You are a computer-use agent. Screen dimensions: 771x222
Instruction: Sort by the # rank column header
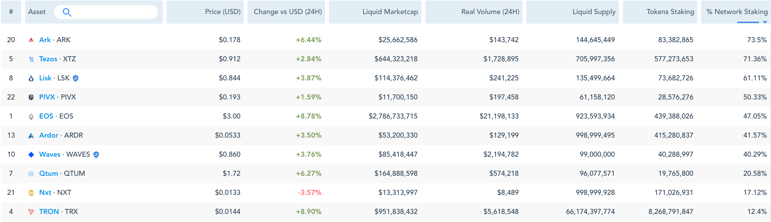click(x=11, y=12)
